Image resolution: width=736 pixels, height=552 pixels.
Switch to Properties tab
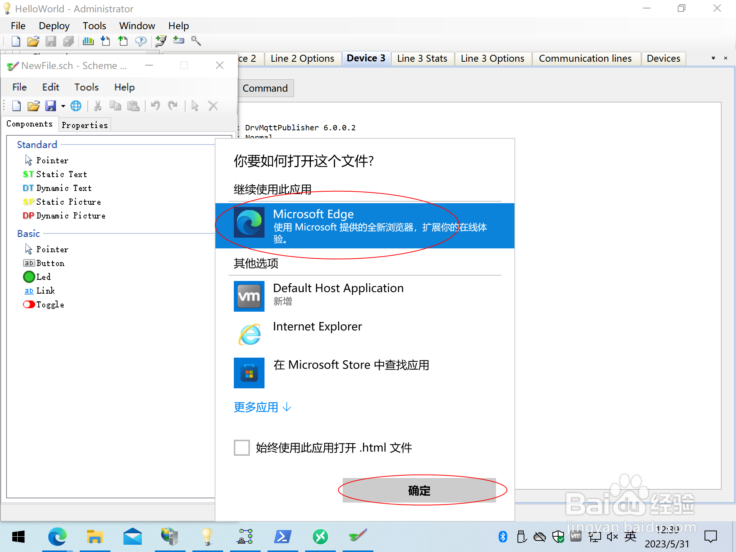(x=85, y=125)
